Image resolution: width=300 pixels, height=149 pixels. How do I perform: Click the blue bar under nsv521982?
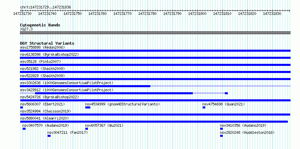click(155, 72)
